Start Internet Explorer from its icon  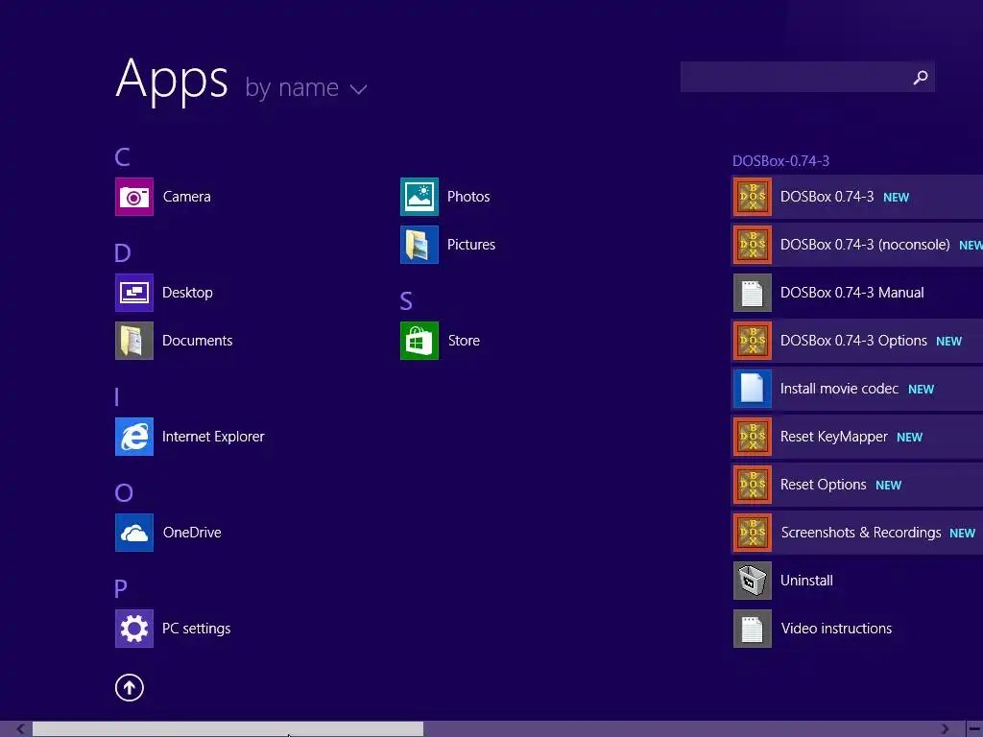134,437
